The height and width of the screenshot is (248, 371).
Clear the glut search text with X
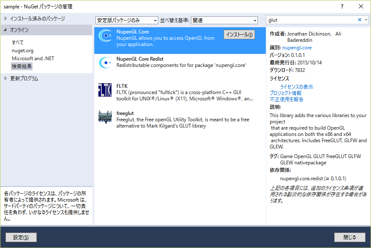tap(359, 20)
